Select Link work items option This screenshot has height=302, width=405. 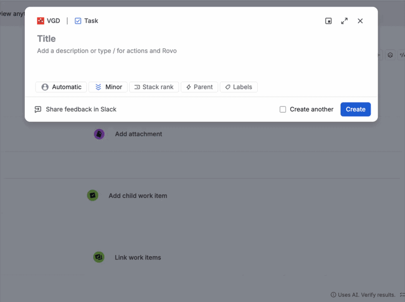[x=138, y=257]
